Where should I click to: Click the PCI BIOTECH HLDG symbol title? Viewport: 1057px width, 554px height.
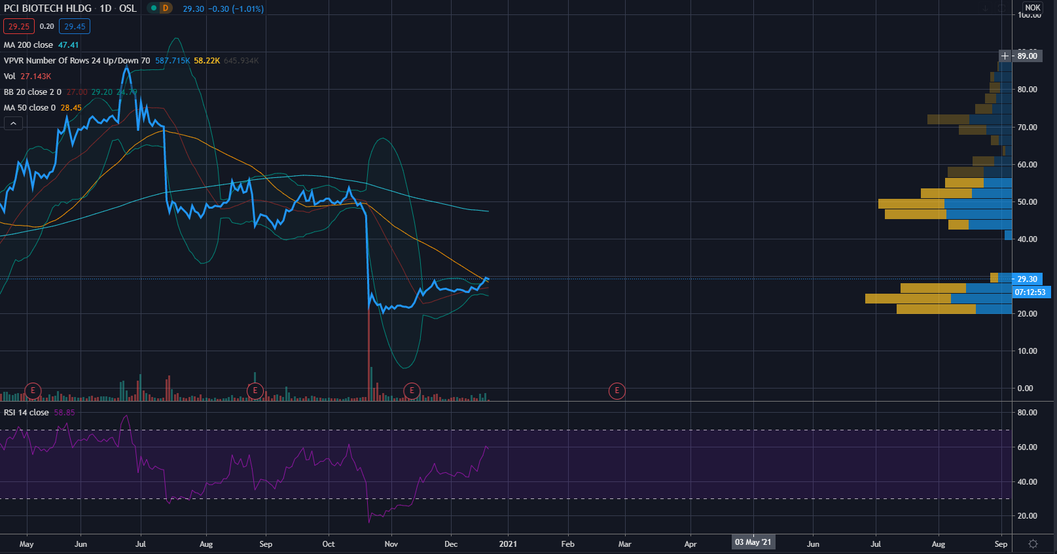(48, 9)
